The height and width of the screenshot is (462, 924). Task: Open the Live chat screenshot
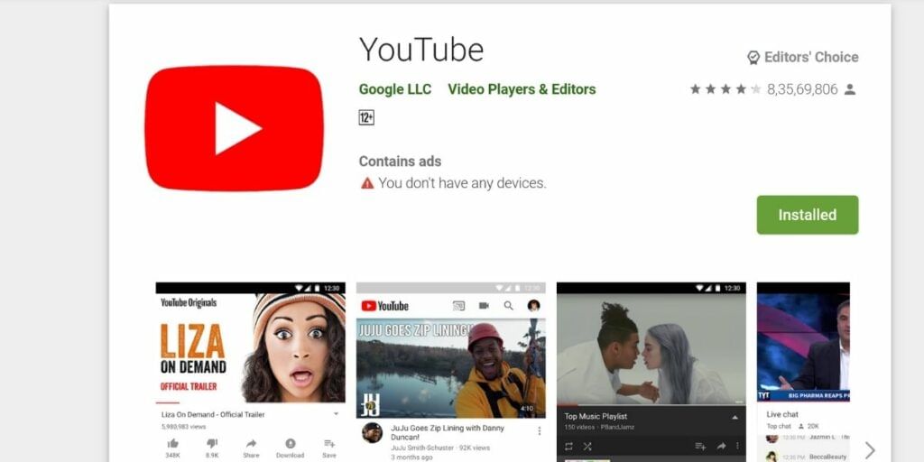[803, 372]
